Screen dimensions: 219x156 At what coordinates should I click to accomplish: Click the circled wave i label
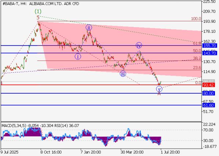[78, 57]
